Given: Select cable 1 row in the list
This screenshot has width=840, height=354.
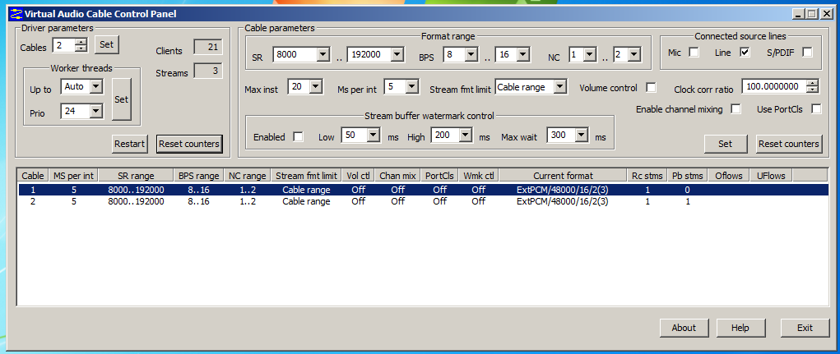Looking at the screenshot, I should pyautogui.click(x=423, y=189).
